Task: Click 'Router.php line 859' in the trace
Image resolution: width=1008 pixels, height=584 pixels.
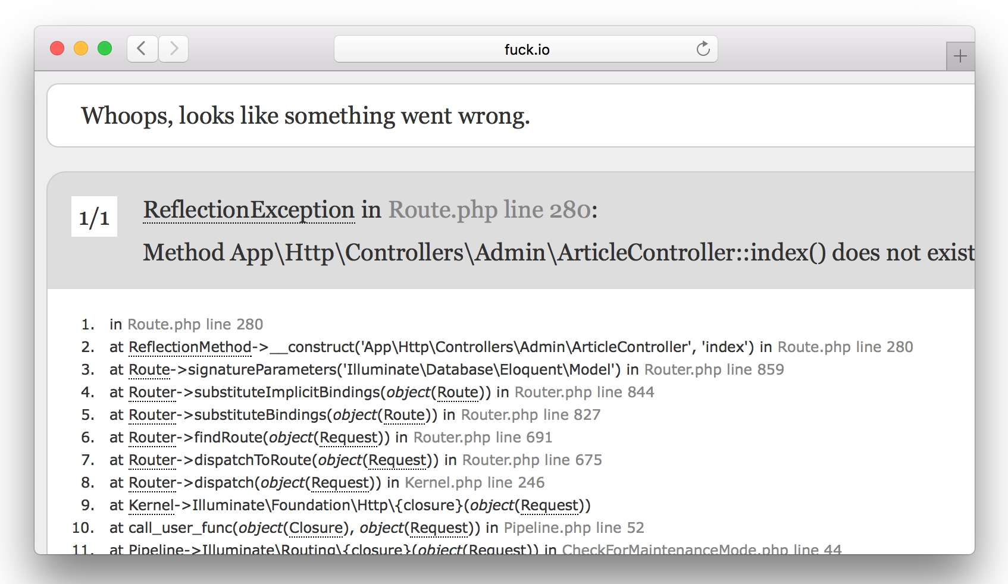Action: 714,369
